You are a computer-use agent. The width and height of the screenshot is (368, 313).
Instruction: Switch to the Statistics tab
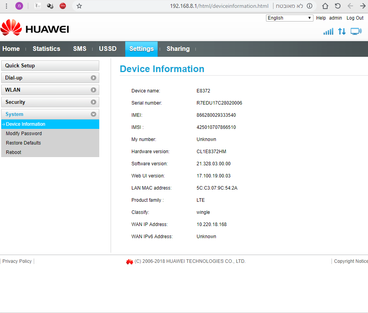click(x=46, y=49)
